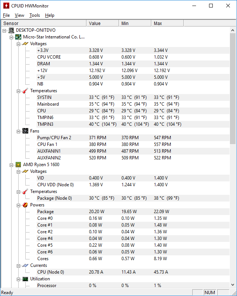Click the motherboard Voltages lightning icon
Viewport: 237px width, 296px height.
click(x=25, y=44)
